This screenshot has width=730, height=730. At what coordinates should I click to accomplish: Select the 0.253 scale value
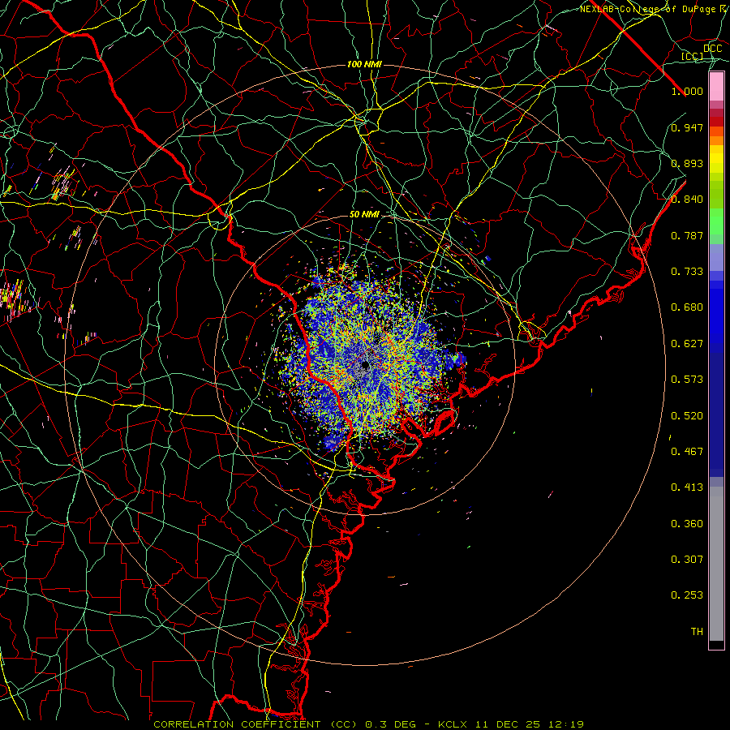(x=687, y=595)
